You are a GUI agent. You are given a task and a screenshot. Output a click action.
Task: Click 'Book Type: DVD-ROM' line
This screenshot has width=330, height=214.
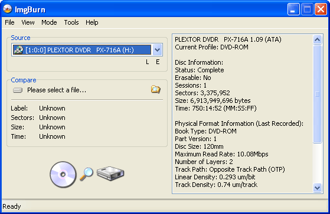pyautogui.click(x=205, y=131)
